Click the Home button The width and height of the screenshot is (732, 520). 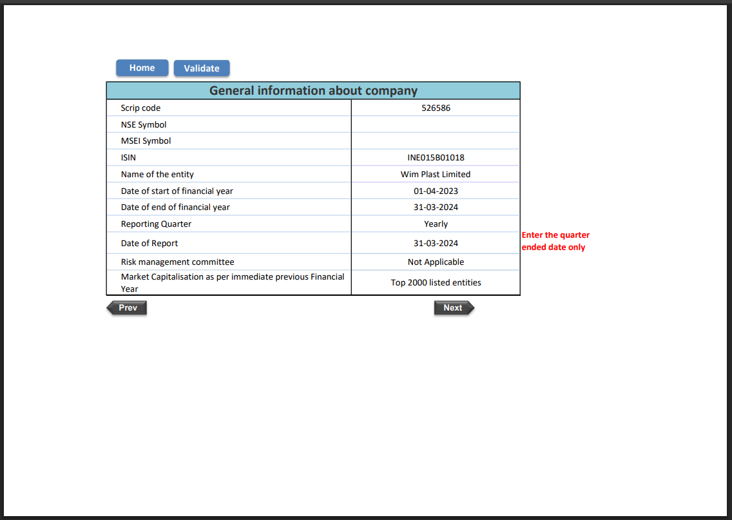pyautogui.click(x=142, y=68)
